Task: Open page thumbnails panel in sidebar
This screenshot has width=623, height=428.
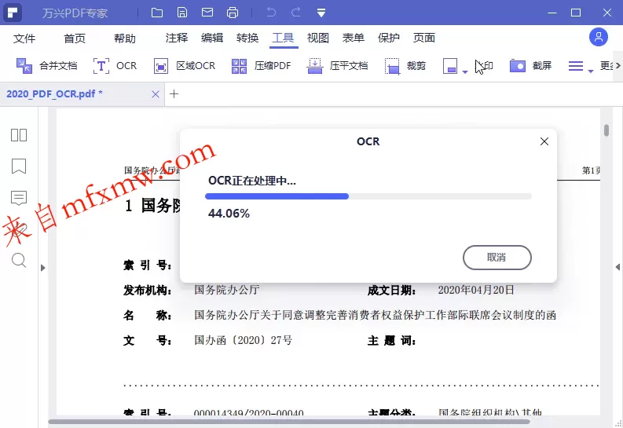Action: 19,135
